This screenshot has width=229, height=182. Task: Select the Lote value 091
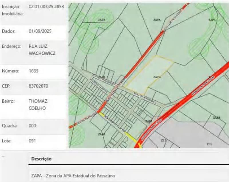click(x=32, y=141)
